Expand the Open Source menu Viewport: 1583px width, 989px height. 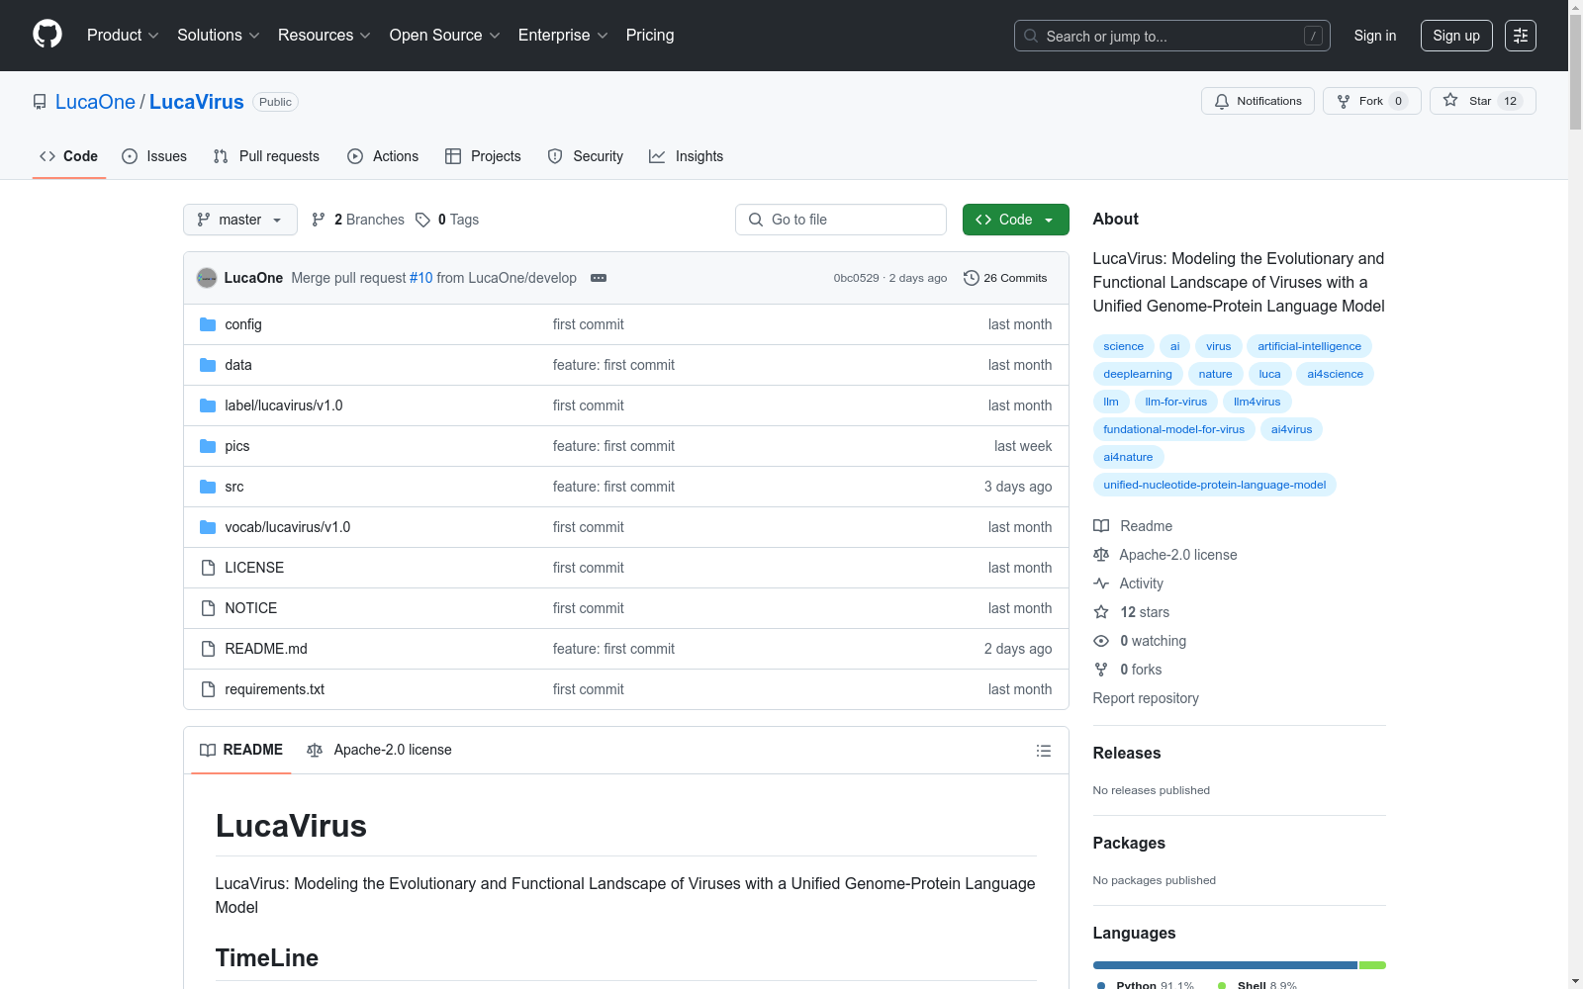445,36
